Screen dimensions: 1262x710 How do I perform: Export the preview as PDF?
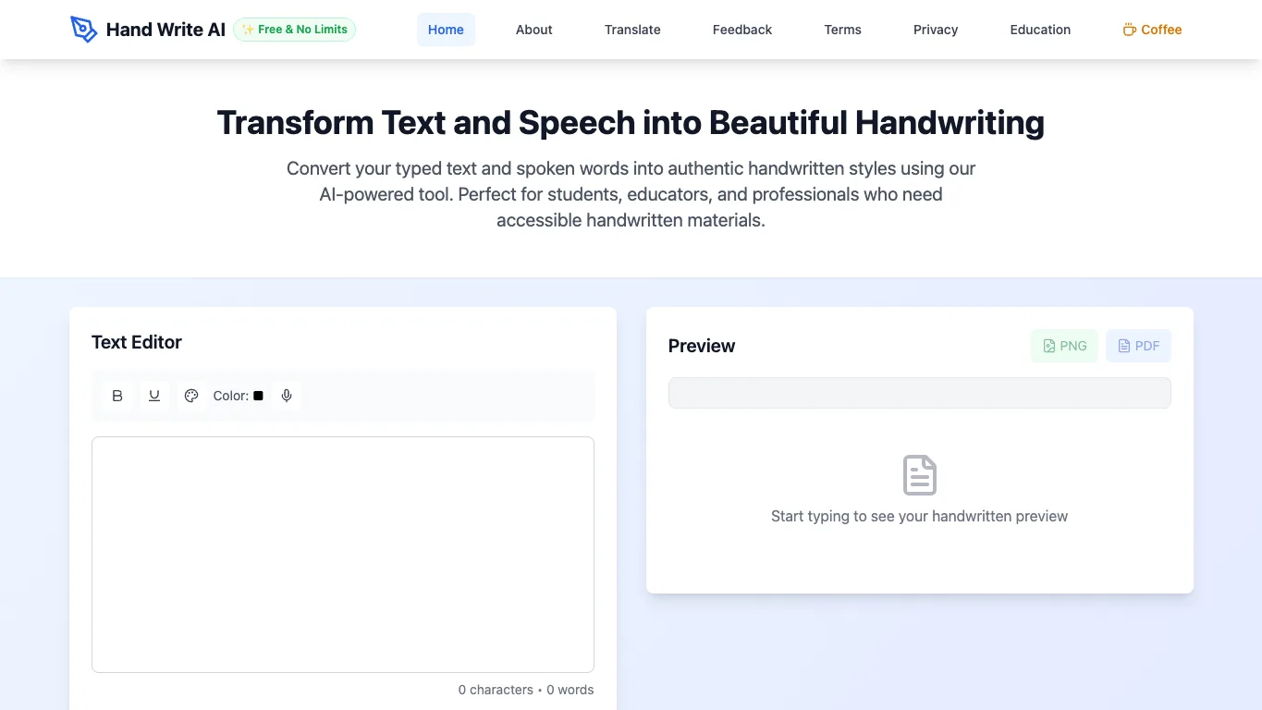1138,346
